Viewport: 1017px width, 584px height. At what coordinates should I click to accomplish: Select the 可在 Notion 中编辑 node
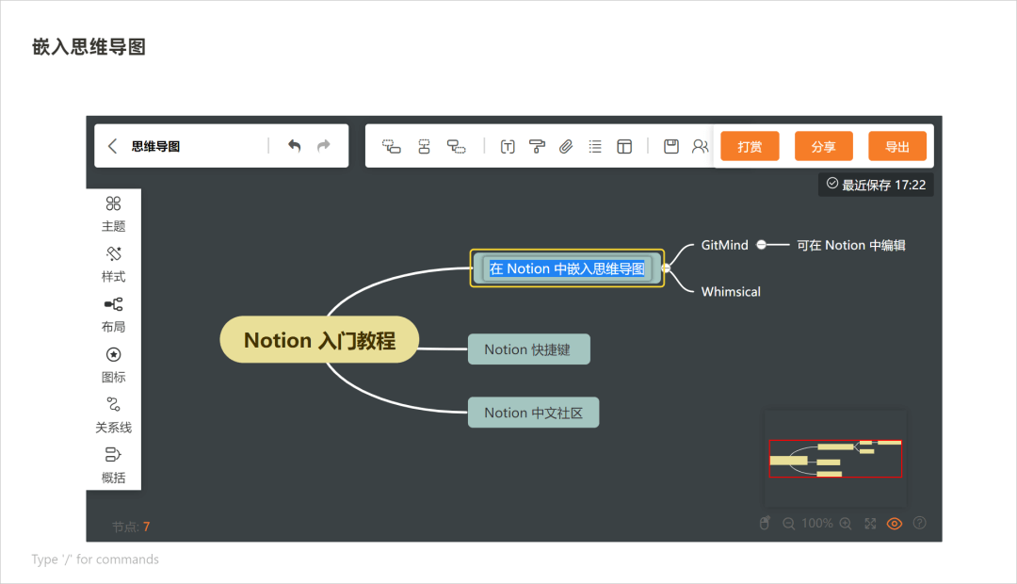(851, 245)
